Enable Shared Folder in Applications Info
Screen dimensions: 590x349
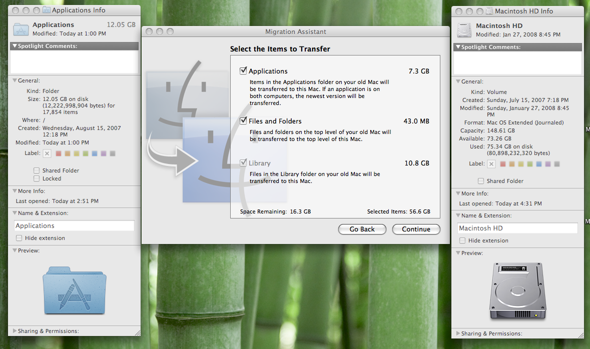(37, 170)
